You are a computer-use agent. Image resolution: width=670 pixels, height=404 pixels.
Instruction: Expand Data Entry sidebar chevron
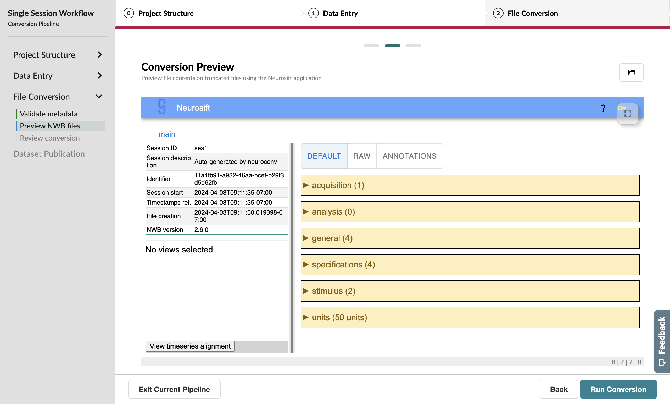tap(100, 76)
